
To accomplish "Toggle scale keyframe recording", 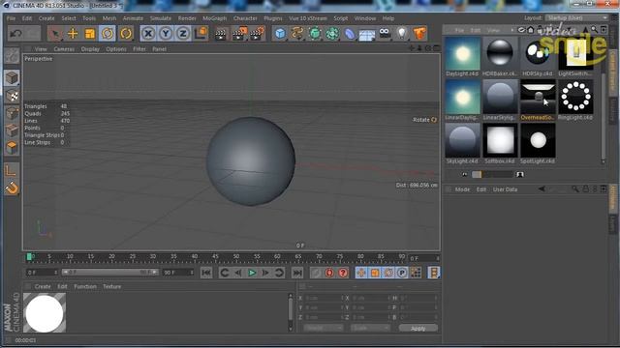I will tap(375, 273).
